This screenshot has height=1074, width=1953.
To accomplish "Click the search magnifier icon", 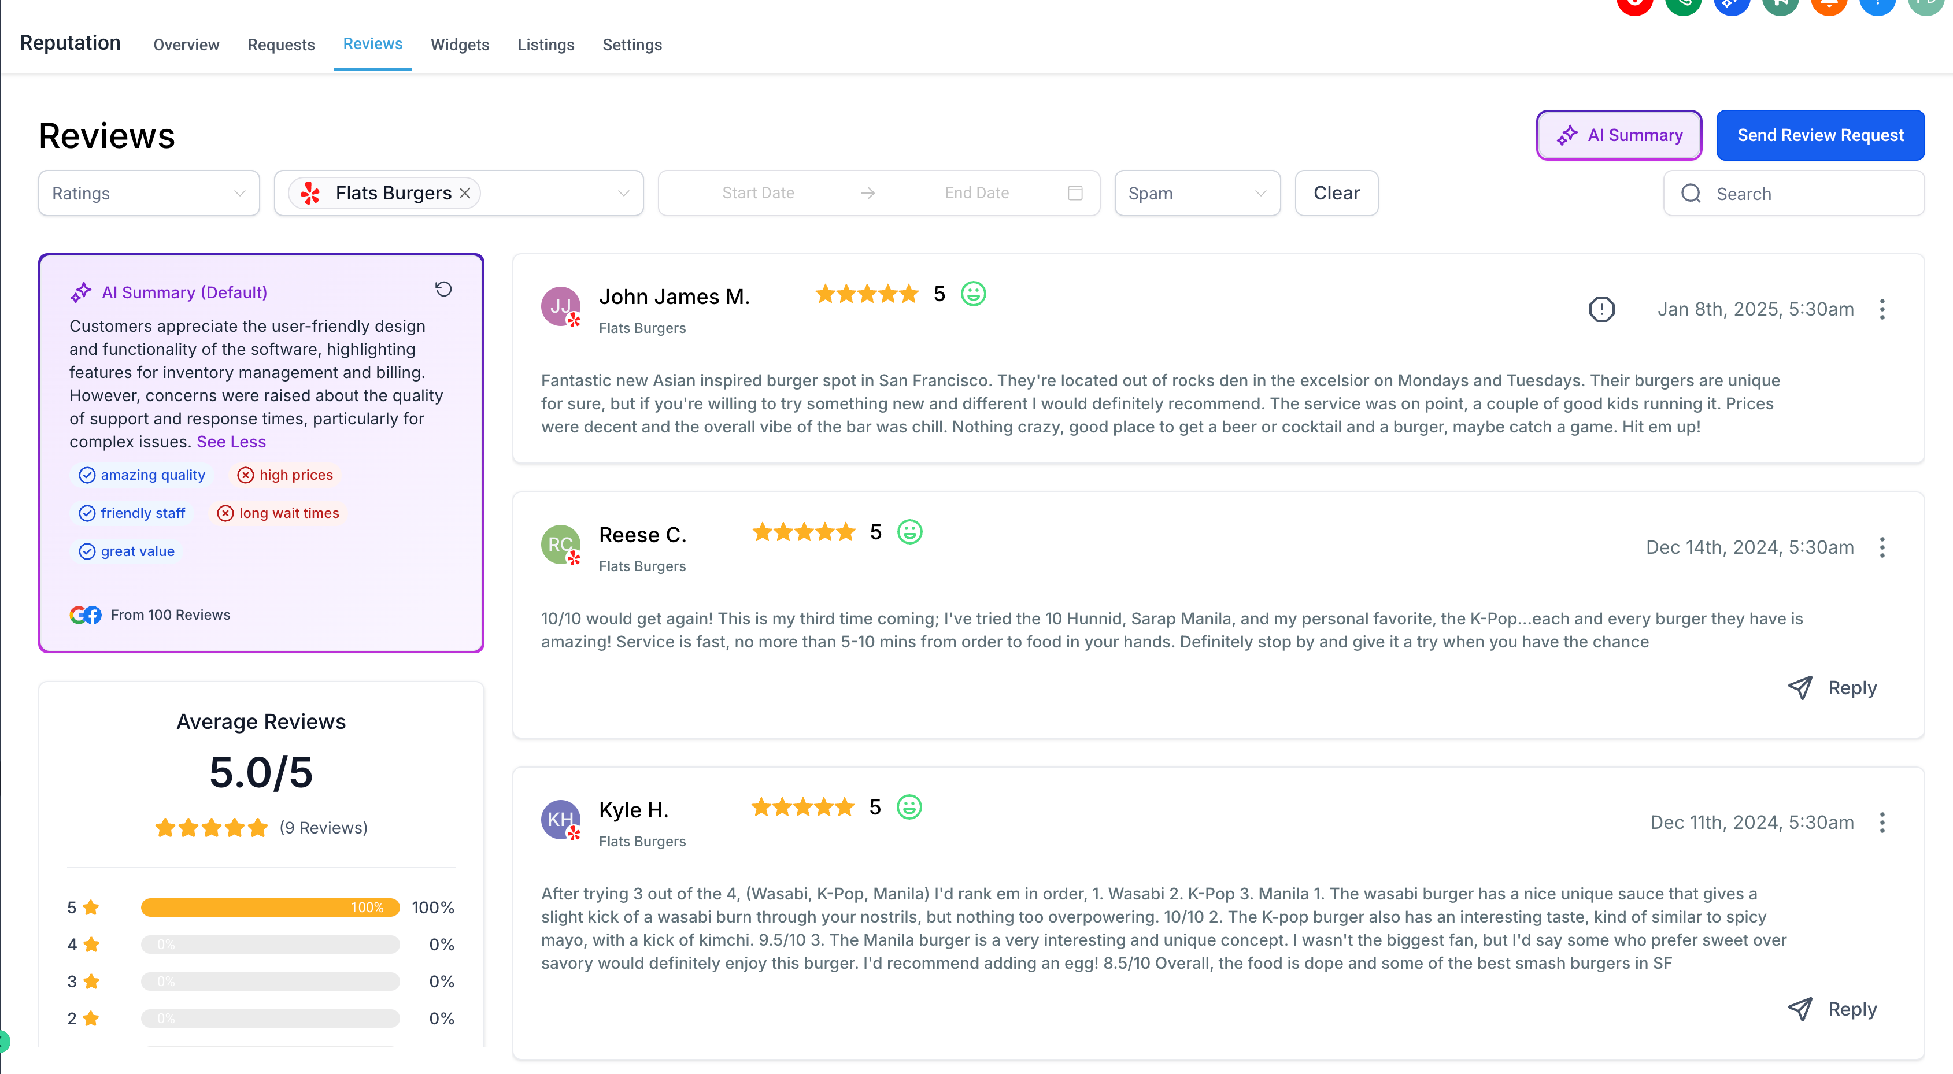I will click(1691, 194).
